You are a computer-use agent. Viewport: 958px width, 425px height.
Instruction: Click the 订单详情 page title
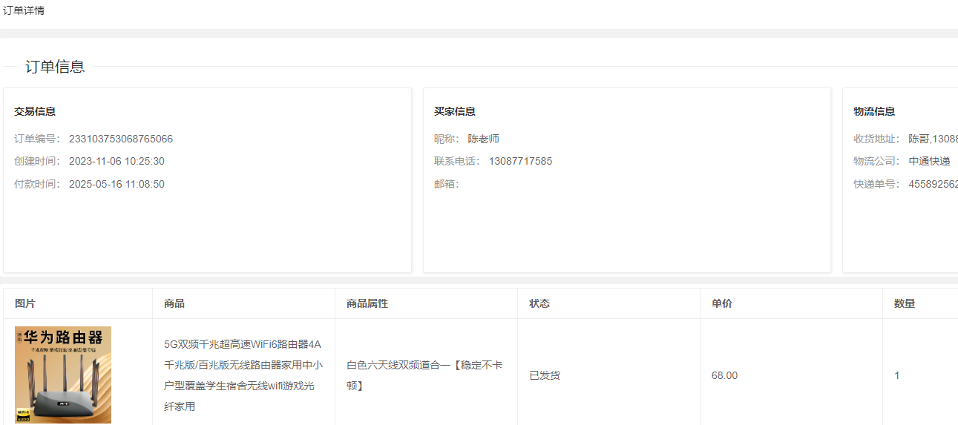point(24,10)
